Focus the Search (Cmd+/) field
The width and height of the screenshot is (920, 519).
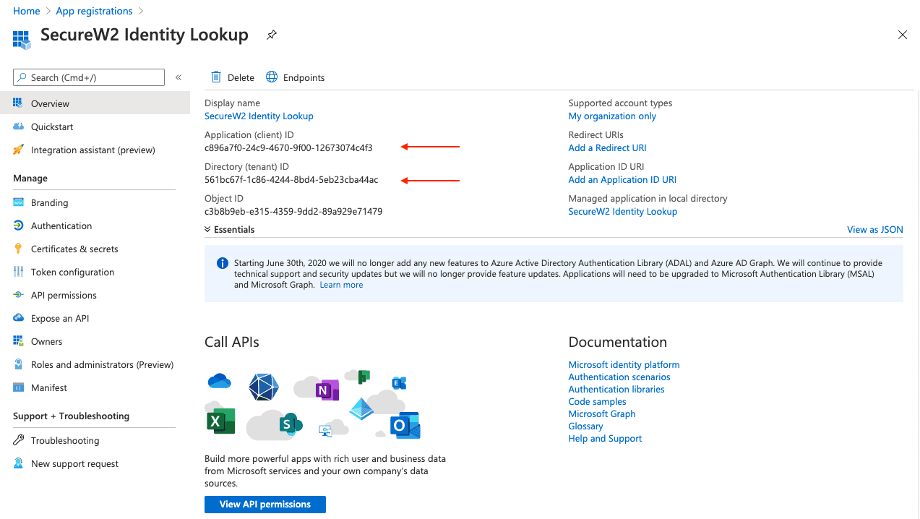[x=89, y=77]
